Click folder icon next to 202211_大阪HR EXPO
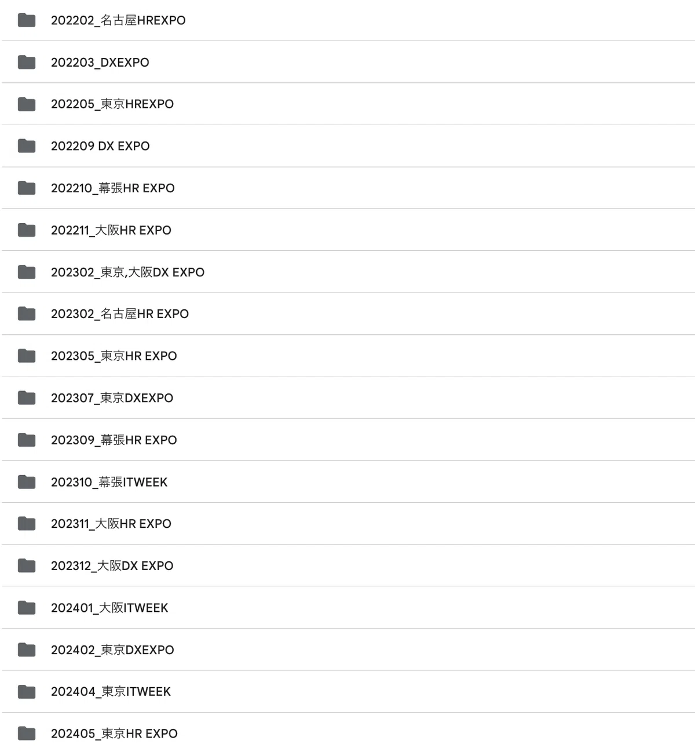The height and width of the screenshot is (752, 695). [x=27, y=230]
